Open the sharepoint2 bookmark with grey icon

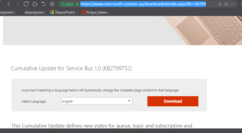click(33, 12)
